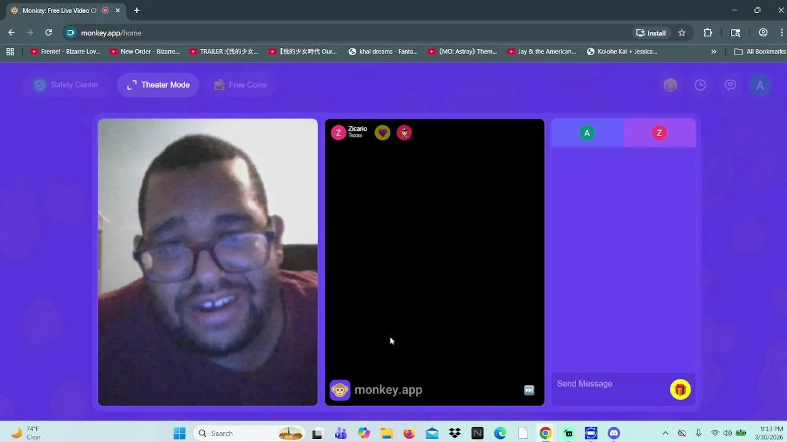This screenshot has height=442, width=787.
Task: Open the '(MO: Astray) Them...' bookmark
Action: (462, 52)
